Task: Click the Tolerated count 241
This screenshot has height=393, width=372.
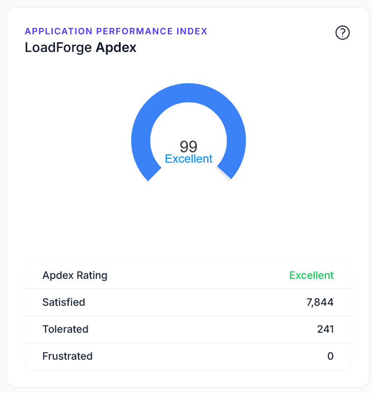Action: pos(325,329)
